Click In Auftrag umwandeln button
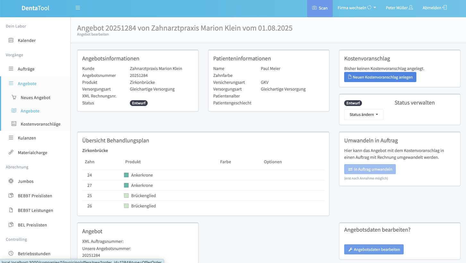Viewport: 466px width, 263px height. click(x=370, y=169)
